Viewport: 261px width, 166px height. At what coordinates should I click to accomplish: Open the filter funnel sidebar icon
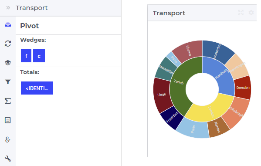click(8, 82)
